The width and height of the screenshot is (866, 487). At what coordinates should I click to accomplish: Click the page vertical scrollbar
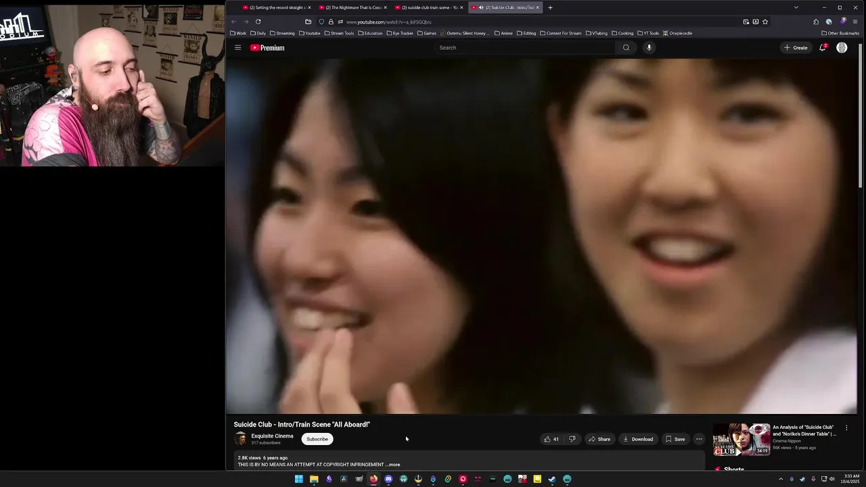(861, 115)
